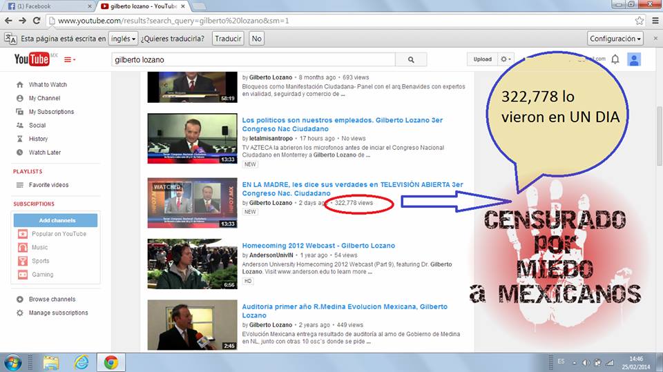Expand the settings gear dropdown
The height and width of the screenshot is (372, 663).
[x=507, y=60]
